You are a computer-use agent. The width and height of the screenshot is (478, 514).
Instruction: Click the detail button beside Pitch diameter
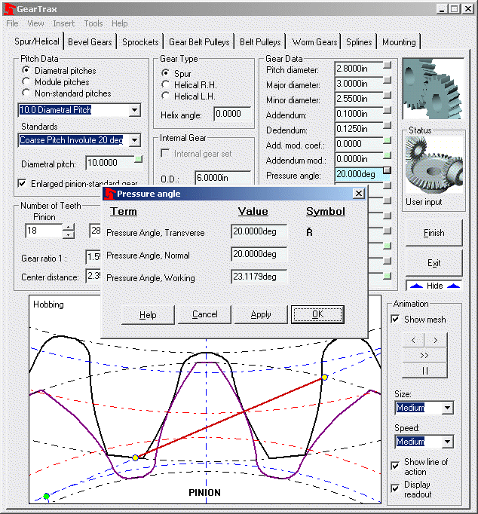pyautogui.click(x=388, y=65)
